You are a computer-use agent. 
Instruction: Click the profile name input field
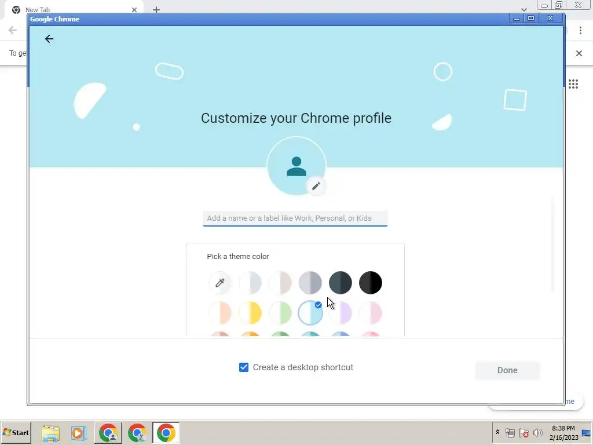[x=295, y=218]
